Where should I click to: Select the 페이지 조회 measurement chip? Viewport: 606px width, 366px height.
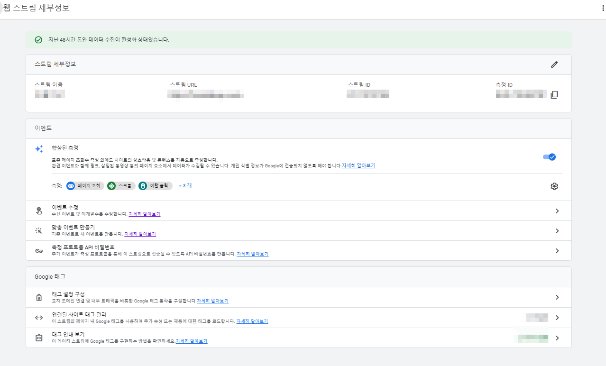point(85,186)
